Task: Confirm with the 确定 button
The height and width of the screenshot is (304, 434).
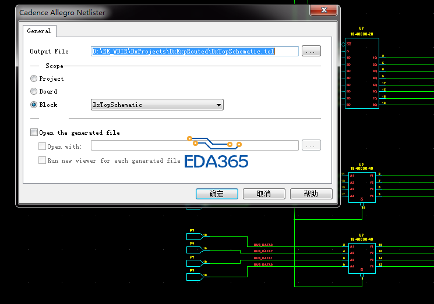Action: point(217,194)
